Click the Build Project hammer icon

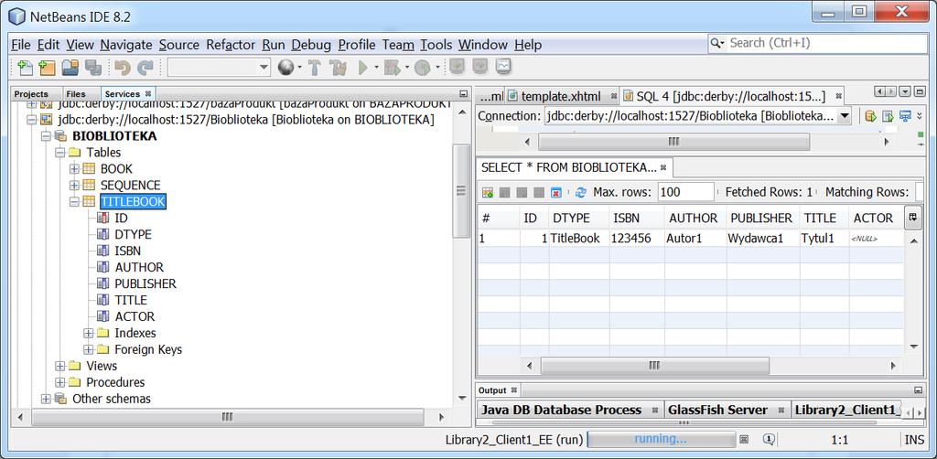(x=315, y=68)
